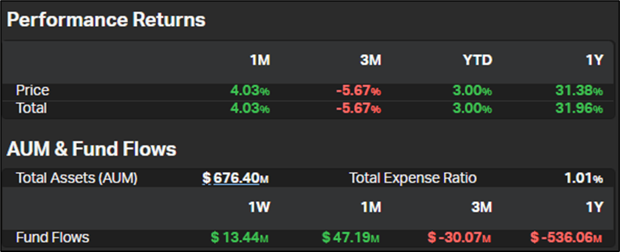Viewport: 620px width, 252px height.
Task: Click the Total Expense Ratio label
Action: 413,178
